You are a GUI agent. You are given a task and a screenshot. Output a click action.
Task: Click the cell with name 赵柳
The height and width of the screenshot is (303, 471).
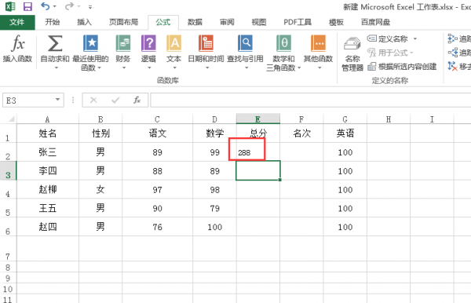point(48,189)
